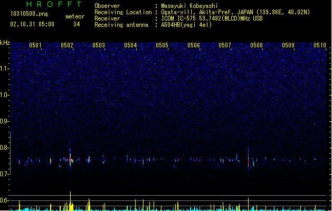The image size is (332, 211).
Task: Click the 0507 time marker
Action: pyautogui.click(x=225, y=45)
